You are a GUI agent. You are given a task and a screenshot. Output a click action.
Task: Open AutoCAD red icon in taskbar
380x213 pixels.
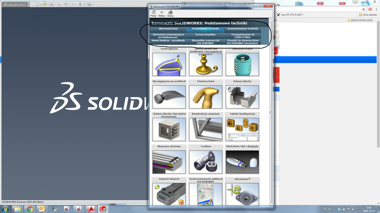[x=91, y=209]
